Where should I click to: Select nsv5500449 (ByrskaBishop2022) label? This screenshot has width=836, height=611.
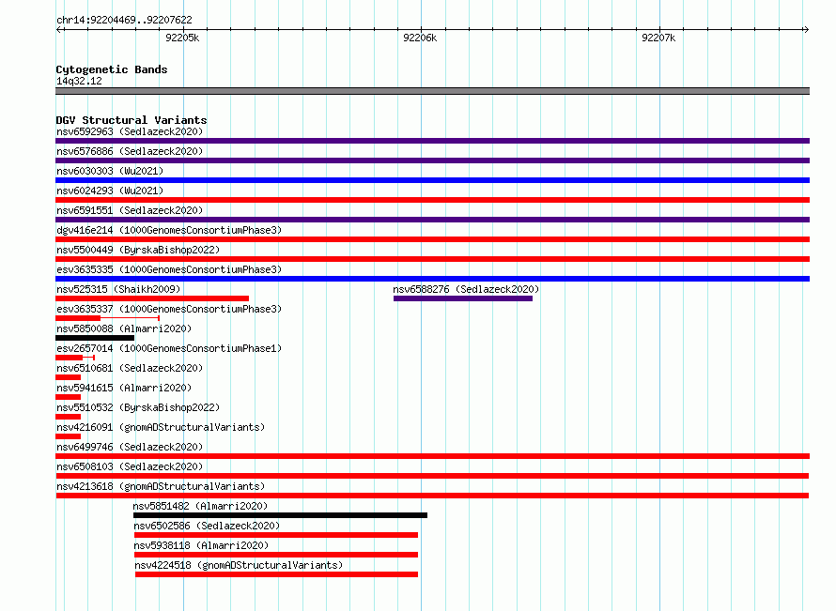point(138,250)
